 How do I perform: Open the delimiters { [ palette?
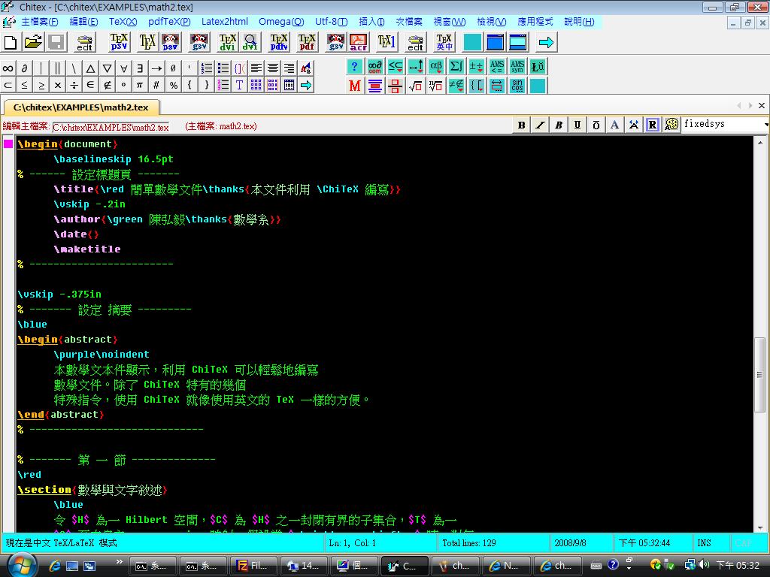[476, 86]
